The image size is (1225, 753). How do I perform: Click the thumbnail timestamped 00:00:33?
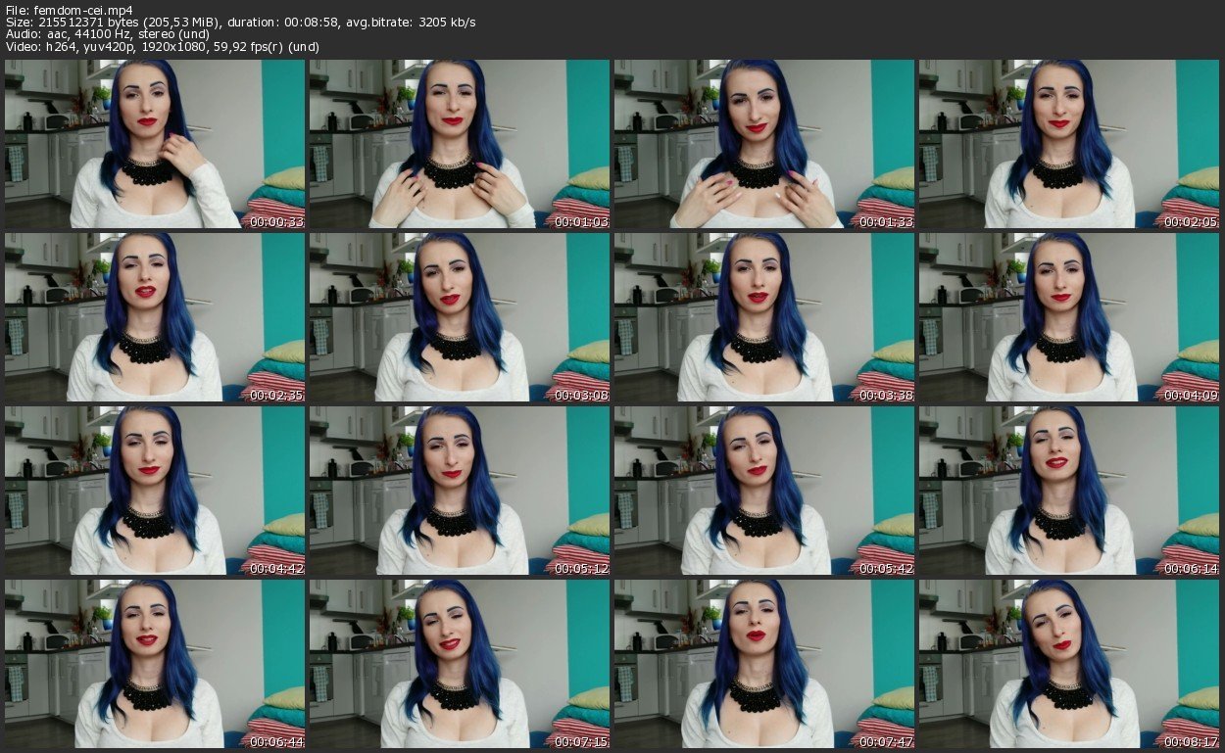point(155,144)
